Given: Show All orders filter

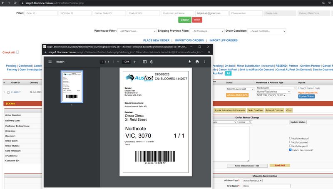Looking at the screenshot, I should point(228,73).
